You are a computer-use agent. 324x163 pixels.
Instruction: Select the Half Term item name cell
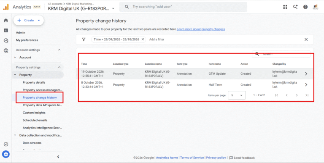tap(215, 84)
